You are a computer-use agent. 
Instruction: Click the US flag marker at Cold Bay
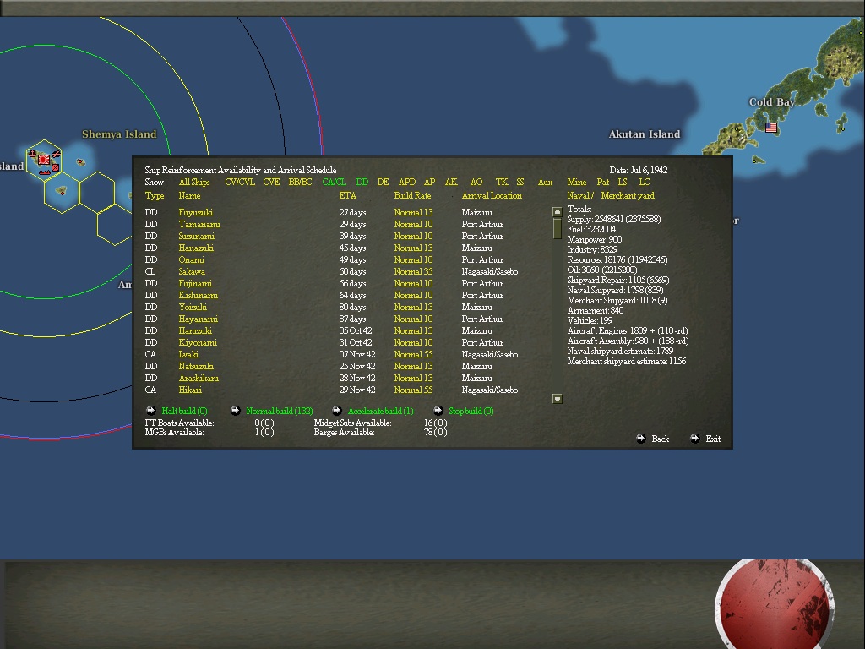771,128
